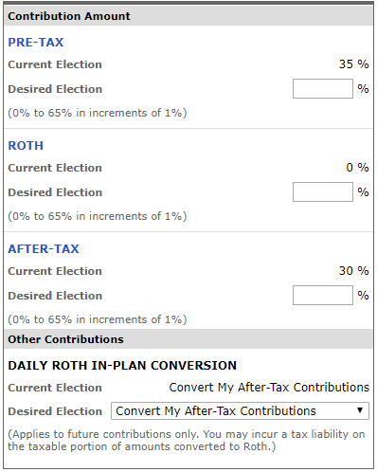Click the Roth Desired Election label
The width and height of the screenshot is (377, 472).
click(55, 192)
